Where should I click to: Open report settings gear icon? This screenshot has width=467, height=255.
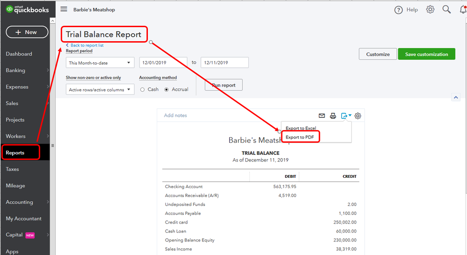[x=358, y=116]
